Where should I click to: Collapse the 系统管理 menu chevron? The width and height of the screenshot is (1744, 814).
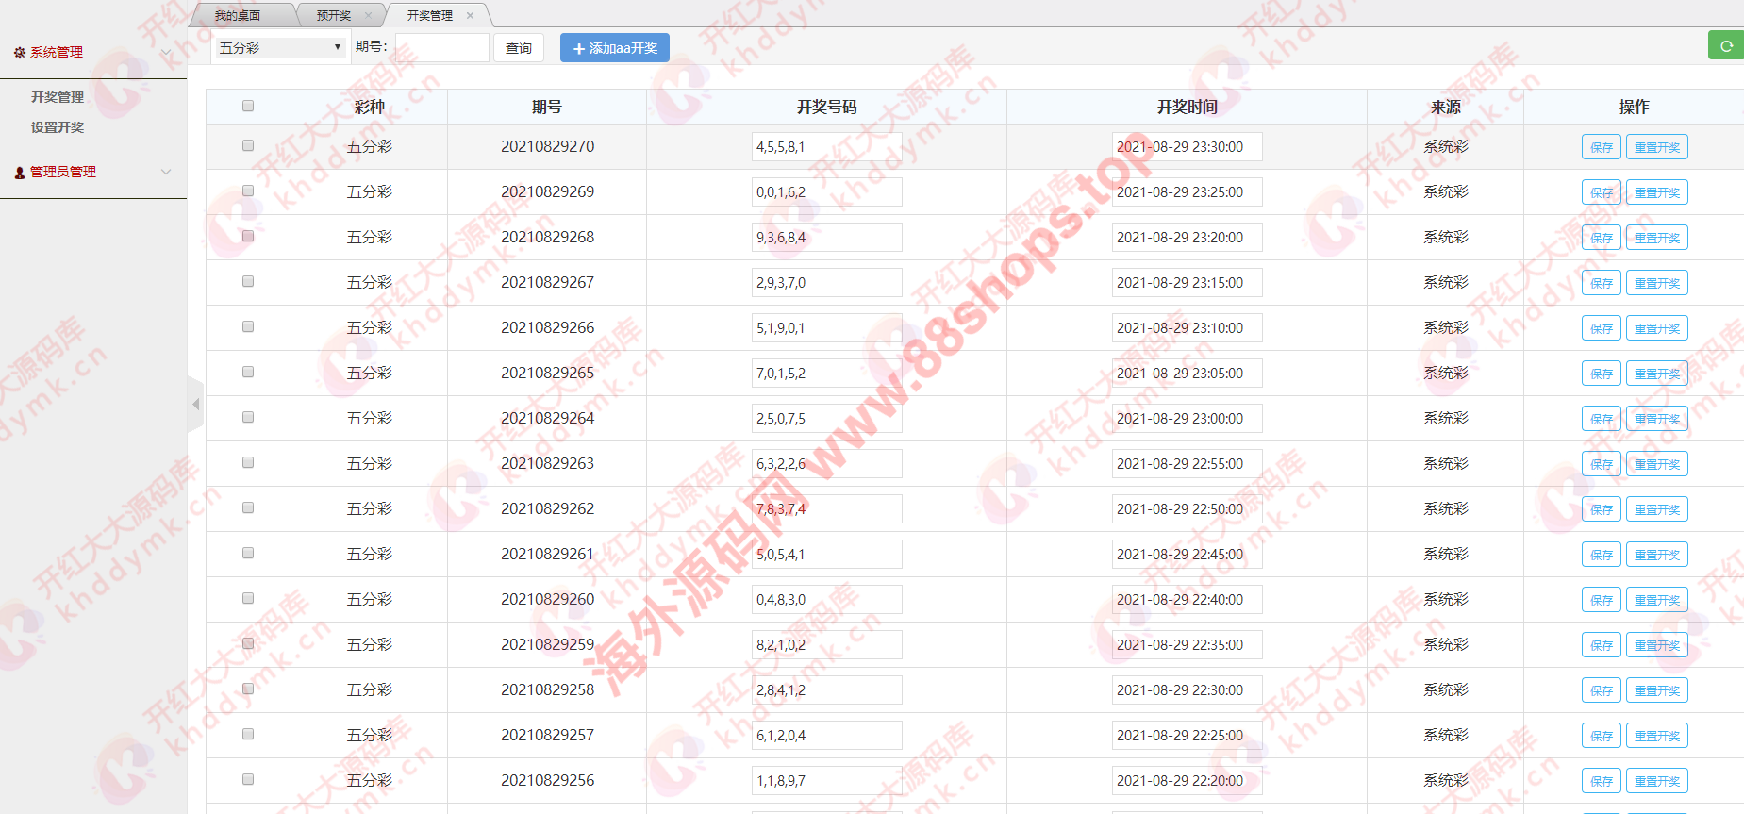(166, 52)
